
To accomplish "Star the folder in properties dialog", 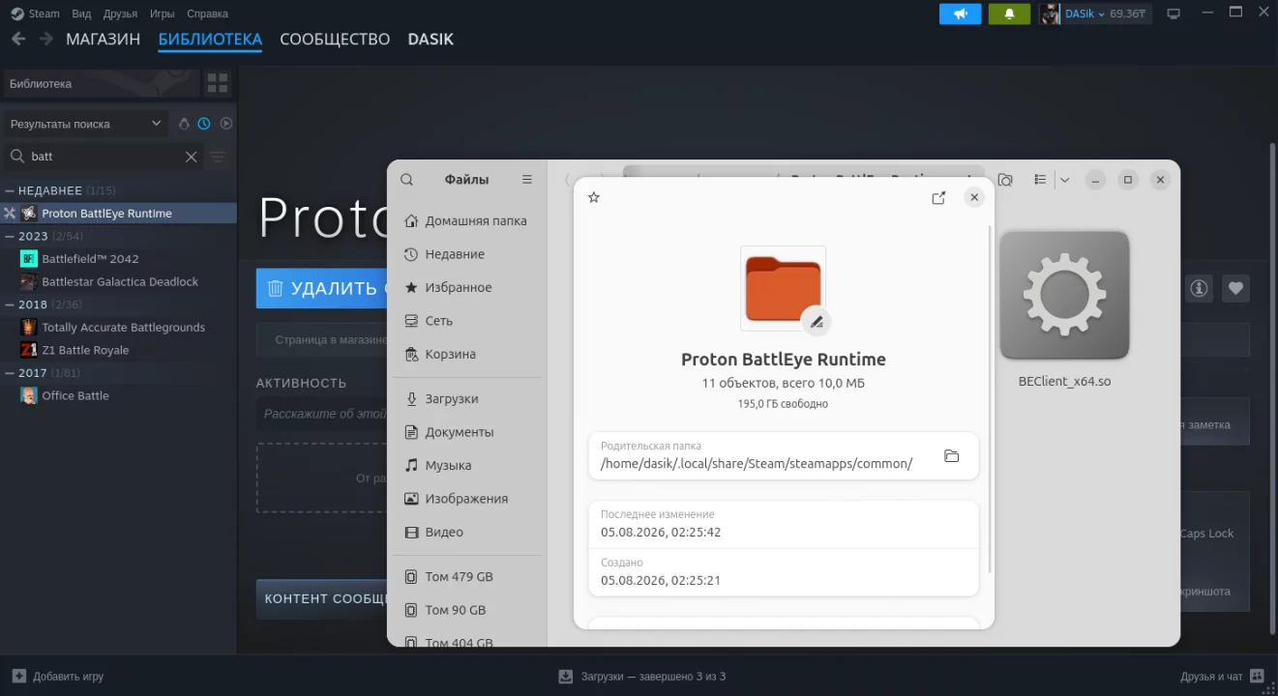I will (594, 197).
